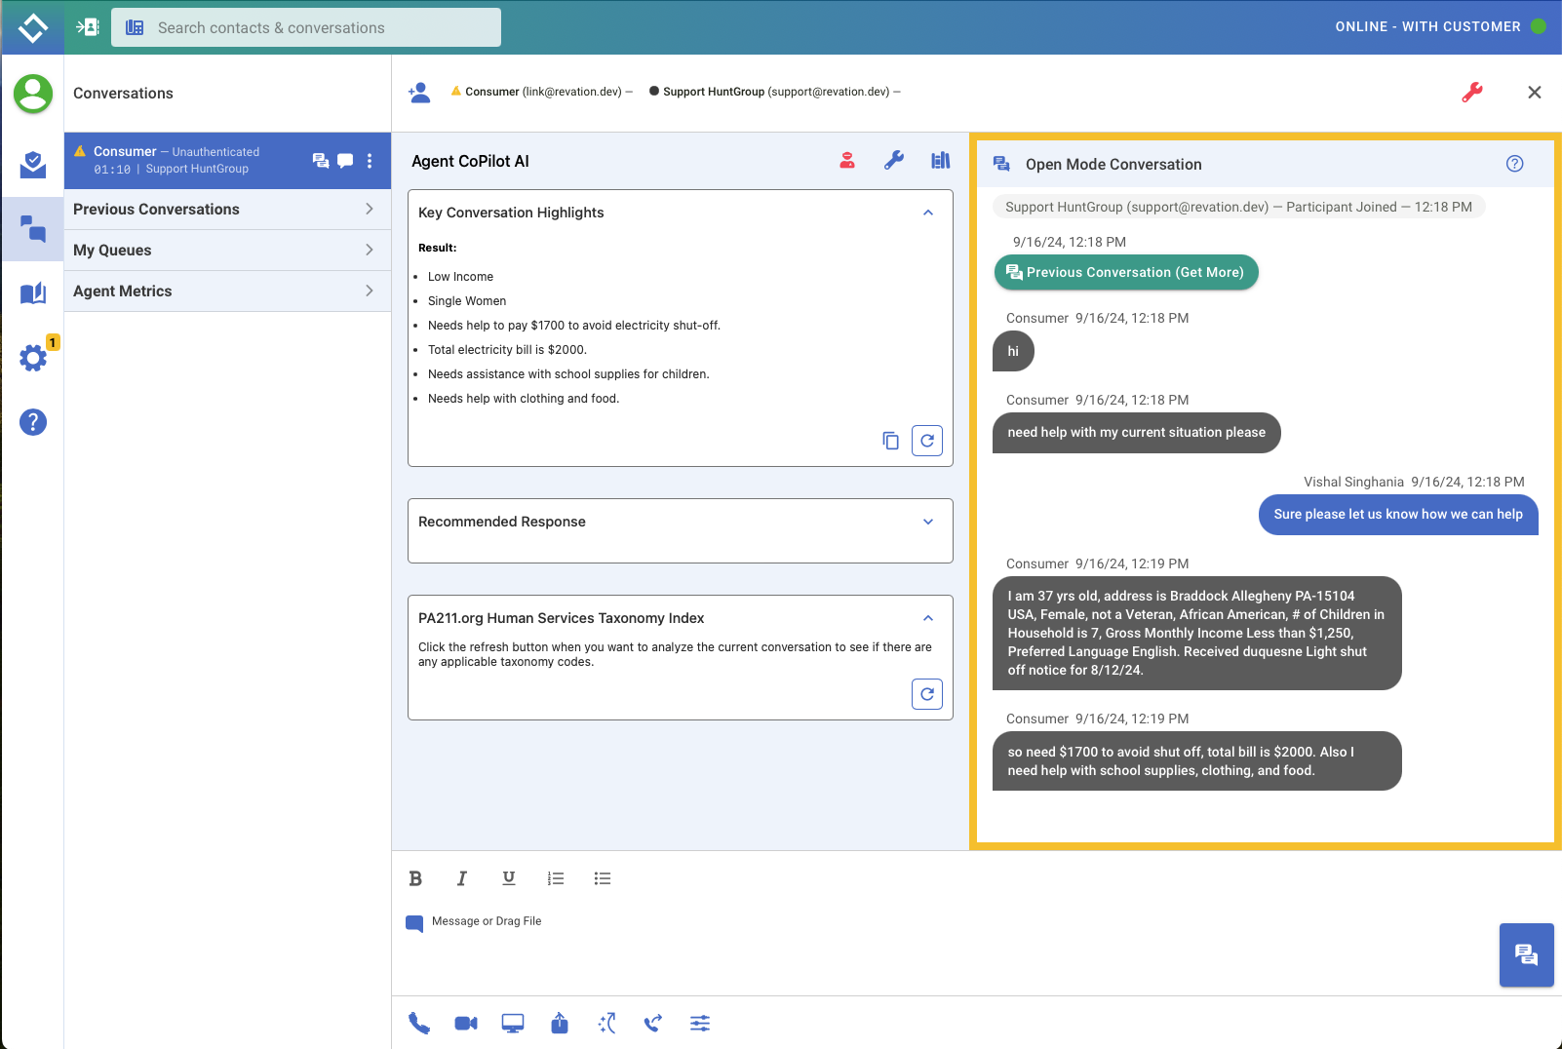
Task: Expand the Recommended Response section
Action: pos(927,522)
